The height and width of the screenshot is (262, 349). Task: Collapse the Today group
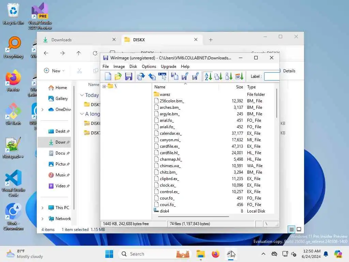(x=82, y=95)
